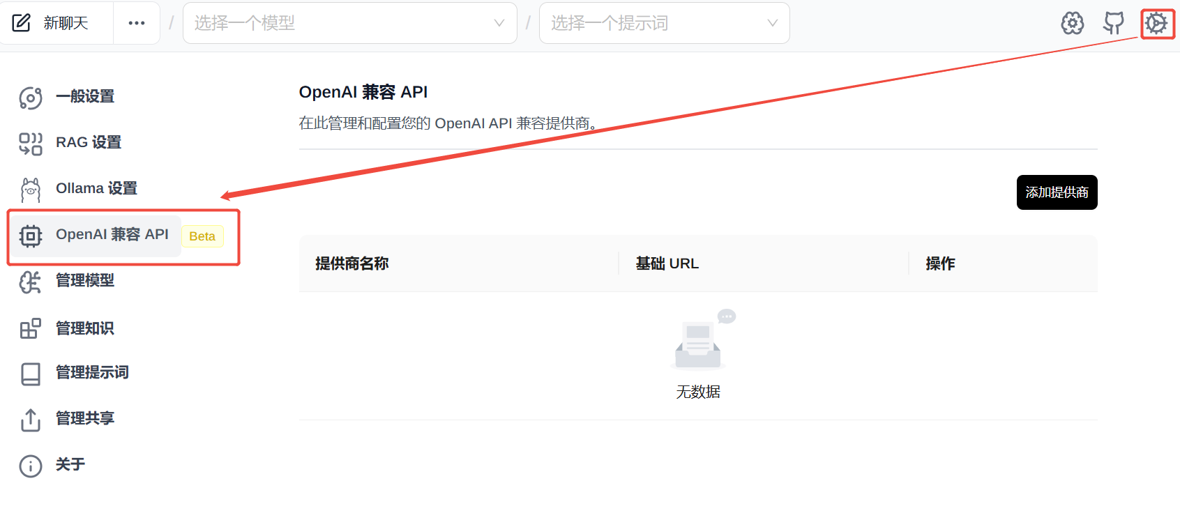Click the 提供商名称 column header

352,263
